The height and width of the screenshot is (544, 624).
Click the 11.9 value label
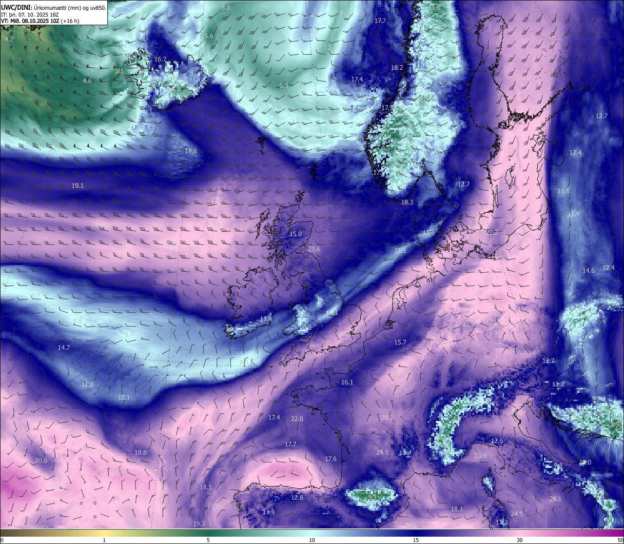tap(269, 512)
